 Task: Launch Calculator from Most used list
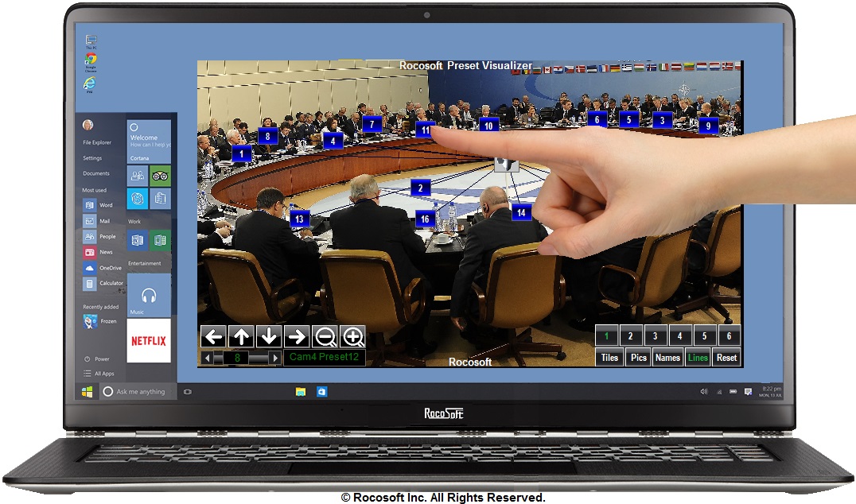click(103, 283)
